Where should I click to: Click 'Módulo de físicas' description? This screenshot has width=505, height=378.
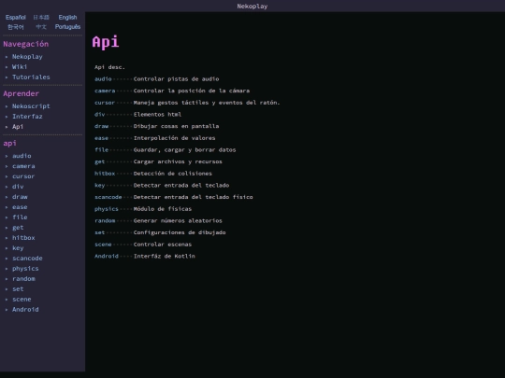click(163, 209)
